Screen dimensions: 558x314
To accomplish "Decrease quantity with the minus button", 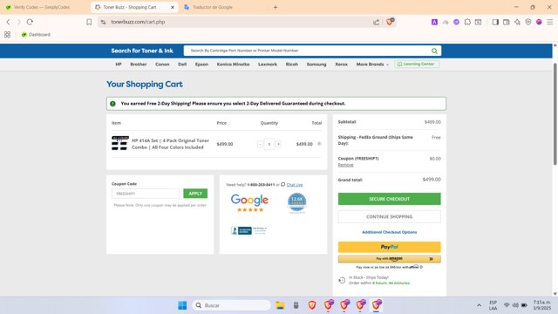I will coord(260,144).
